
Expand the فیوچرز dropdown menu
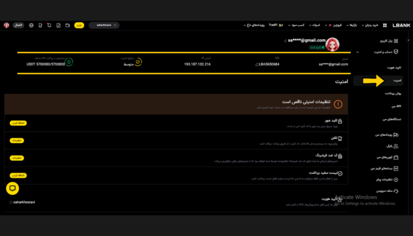pyautogui.click(x=333, y=25)
